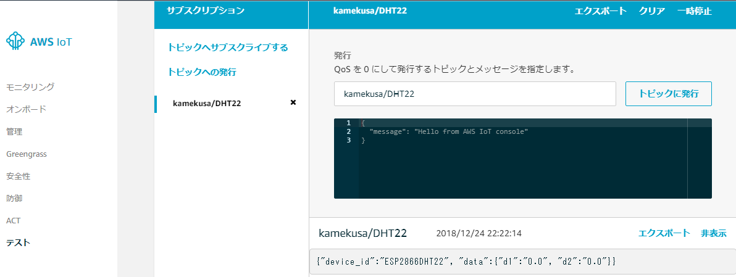Viewport: 736px width, 277px height.
Task: Click the kamekusa/DHT22 message title
Action: coord(363,233)
